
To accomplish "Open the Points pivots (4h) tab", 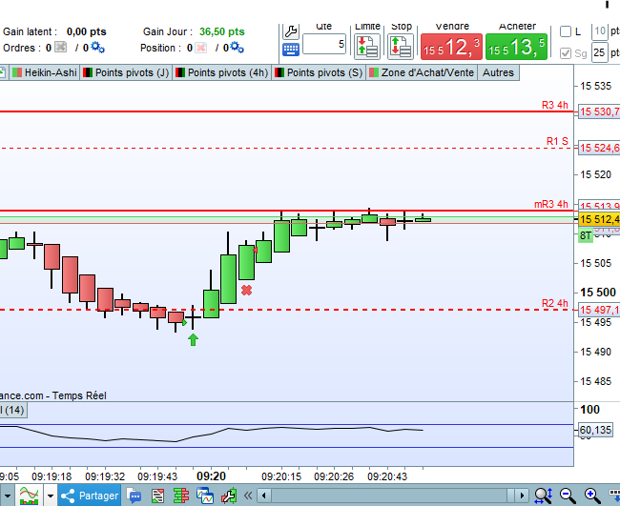I will coord(222,72).
